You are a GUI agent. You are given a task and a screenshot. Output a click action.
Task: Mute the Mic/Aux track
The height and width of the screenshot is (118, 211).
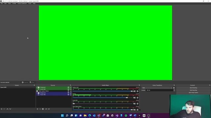click(135, 98)
